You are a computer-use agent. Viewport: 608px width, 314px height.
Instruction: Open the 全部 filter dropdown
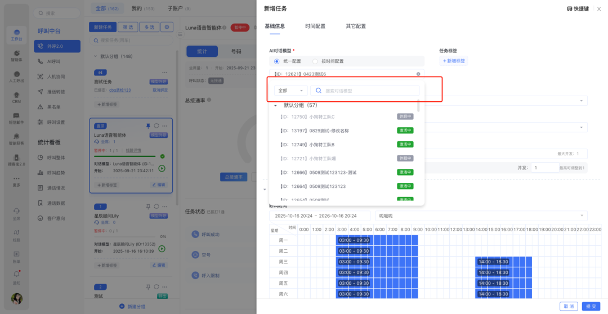click(290, 91)
